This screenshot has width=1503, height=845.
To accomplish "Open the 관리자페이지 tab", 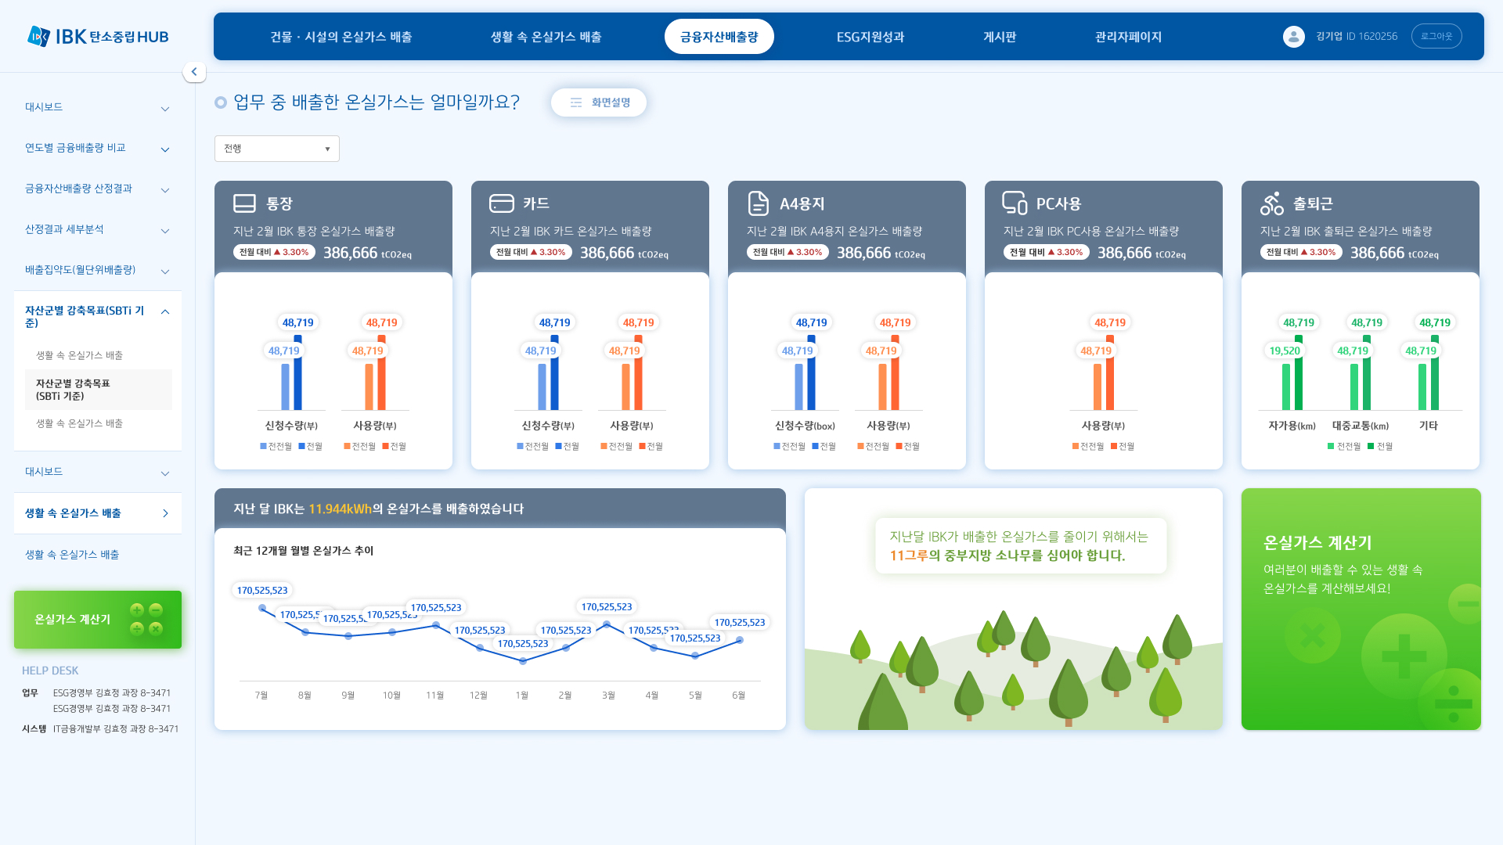I will tap(1128, 37).
